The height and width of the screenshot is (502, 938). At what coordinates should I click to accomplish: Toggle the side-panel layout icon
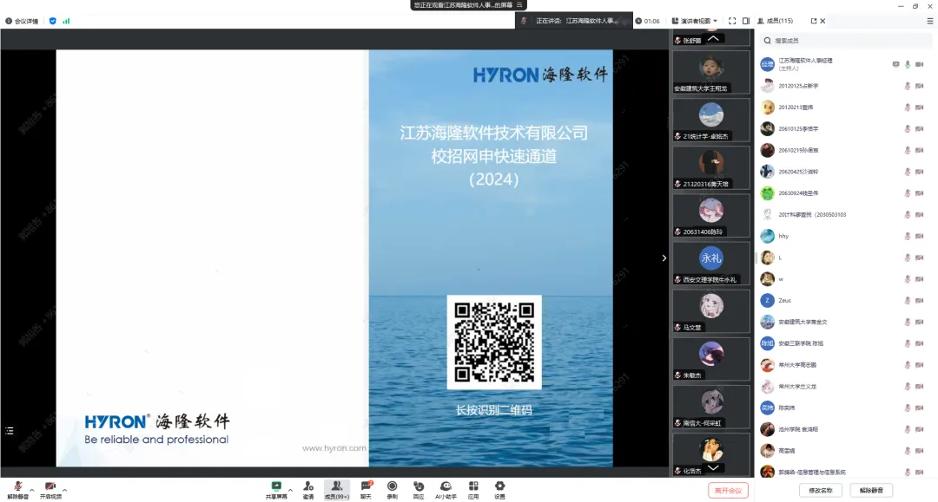pyautogui.click(x=746, y=21)
